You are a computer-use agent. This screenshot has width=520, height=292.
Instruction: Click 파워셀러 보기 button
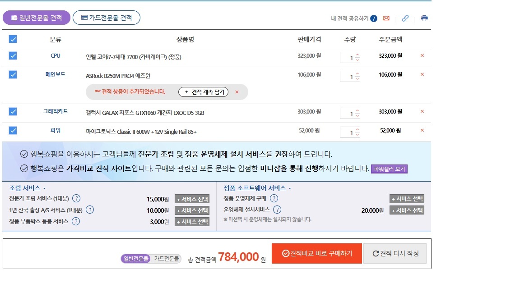pyautogui.click(x=390, y=169)
